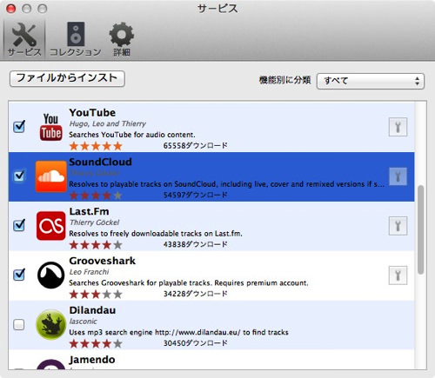Click the Grooveshark black circle icon
This screenshot has height=378, width=435.
tap(50, 275)
